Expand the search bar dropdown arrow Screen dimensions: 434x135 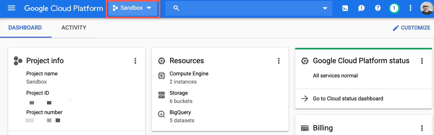click(x=325, y=8)
